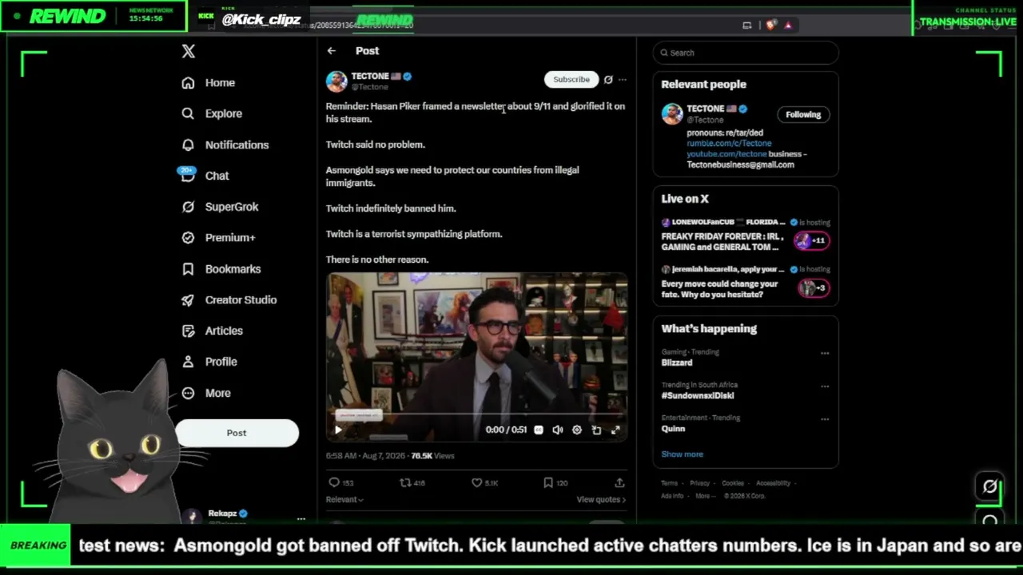The width and height of the screenshot is (1023, 575).
Task: Toggle captions on the video player
Action: [x=539, y=430]
